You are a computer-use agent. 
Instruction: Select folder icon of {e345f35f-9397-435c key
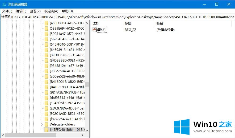pyautogui.click(x=46, y=103)
